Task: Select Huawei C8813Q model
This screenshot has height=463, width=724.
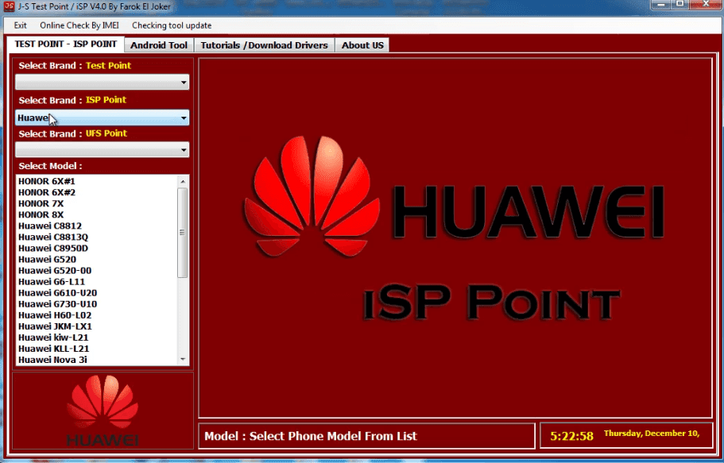Action: pos(53,237)
